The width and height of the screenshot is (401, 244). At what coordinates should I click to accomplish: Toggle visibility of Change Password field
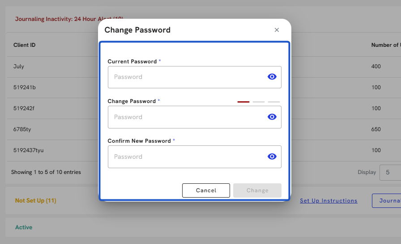tap(272, 117)
